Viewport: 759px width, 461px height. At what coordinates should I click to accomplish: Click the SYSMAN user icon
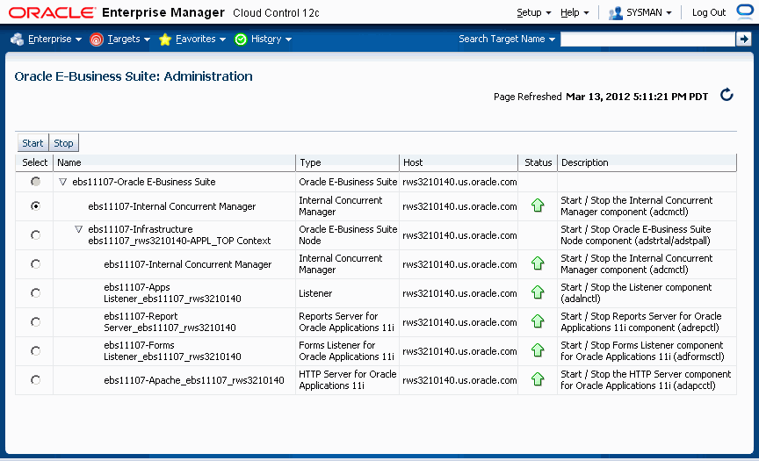(615, 12)
